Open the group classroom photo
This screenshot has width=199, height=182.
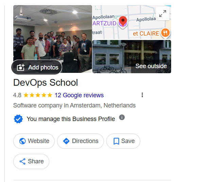pos(53,33)
